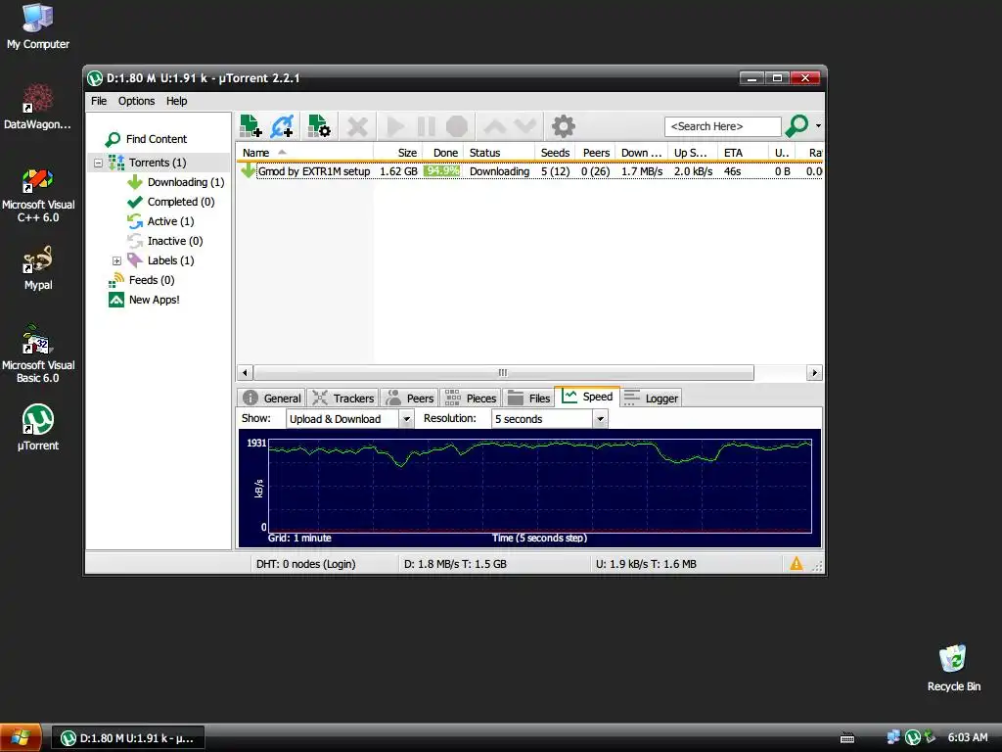Image resolution: width=1002 pixels, height=752 pixels.
Task: Switch to the Trackers tab
Action: (343, 399)
